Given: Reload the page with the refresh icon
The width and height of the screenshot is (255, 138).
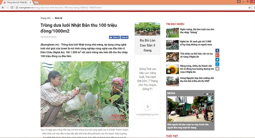Looking at the screenshot, I should coord(12,7).
